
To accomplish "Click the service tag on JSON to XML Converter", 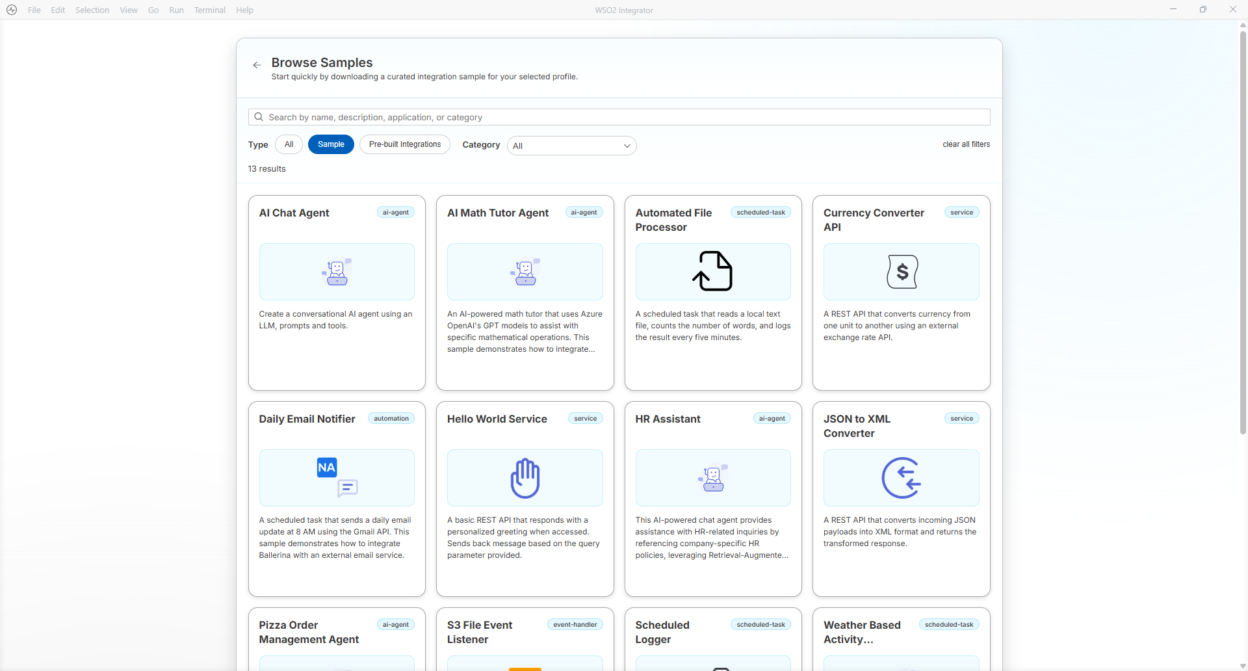I will pos(962,419).
